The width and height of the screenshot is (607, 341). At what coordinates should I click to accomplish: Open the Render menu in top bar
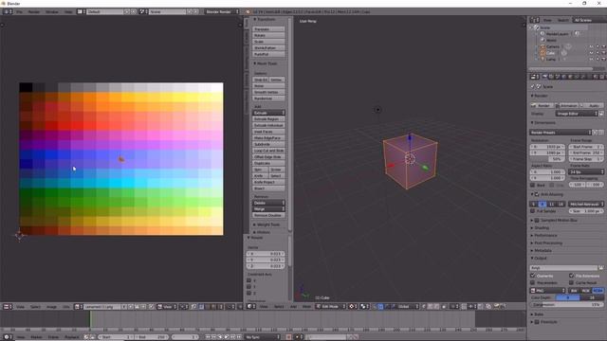pos(34,11)
